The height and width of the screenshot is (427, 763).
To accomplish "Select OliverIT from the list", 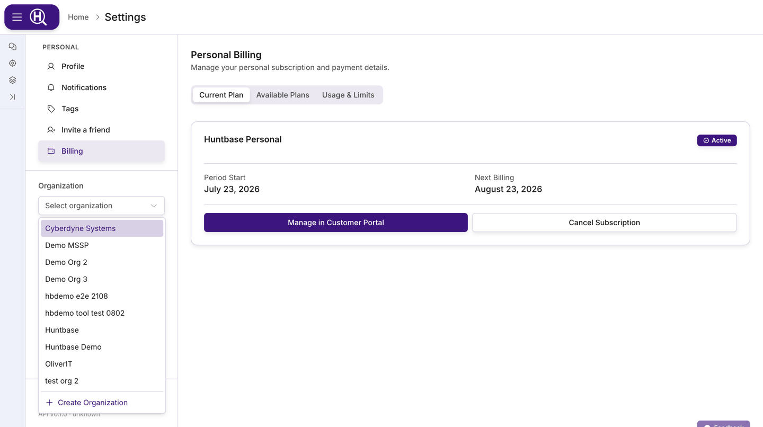I will click(x=102, y=364).
